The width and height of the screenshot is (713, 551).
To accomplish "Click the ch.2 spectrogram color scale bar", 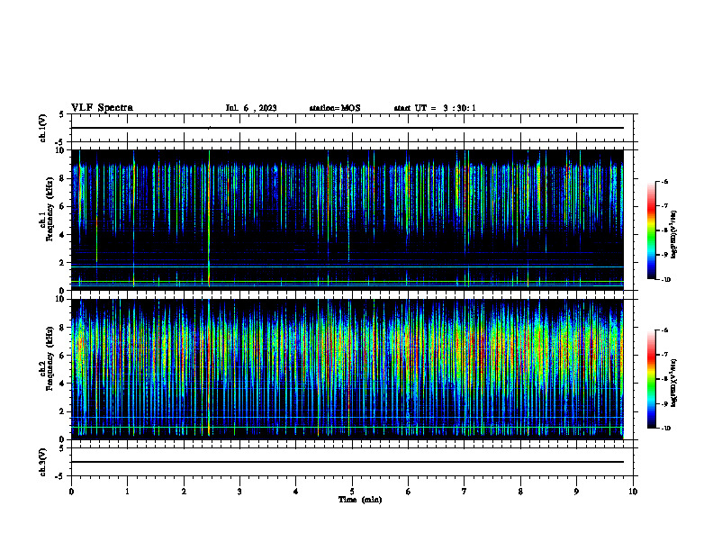I will pyautogui.click(x=651, y=379).
